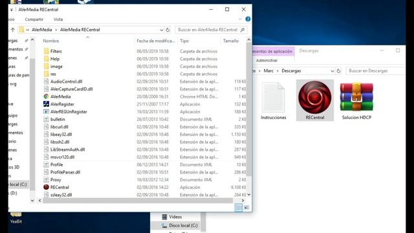
Task: Click Marc in the Descargas breadcrumb
Action: point(268,71)
